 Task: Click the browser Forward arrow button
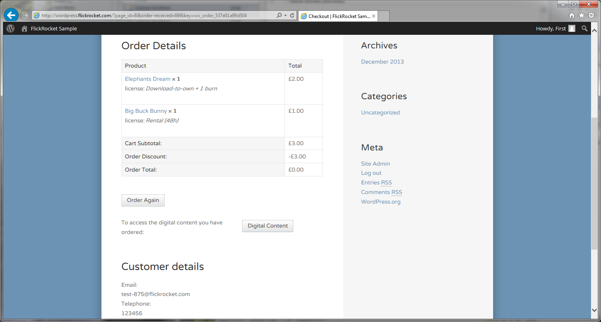25,15
